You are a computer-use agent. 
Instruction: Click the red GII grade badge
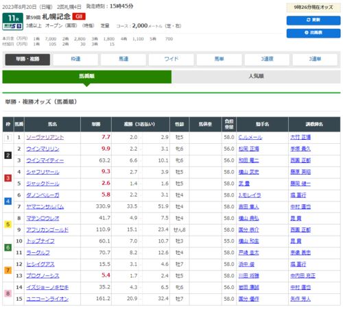tap(79, 16)
